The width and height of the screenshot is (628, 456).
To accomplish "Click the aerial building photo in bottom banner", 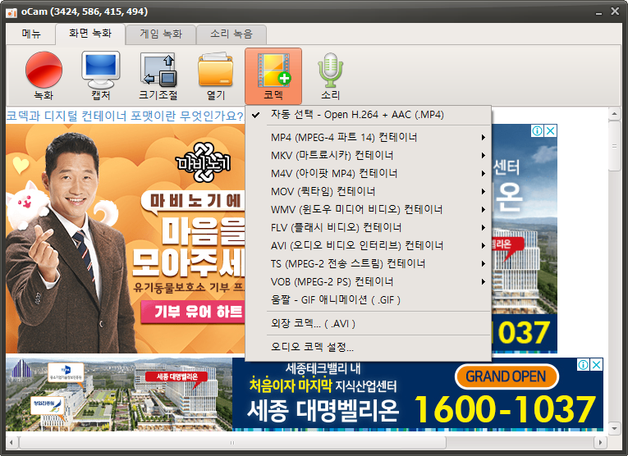I will (119, 394).
